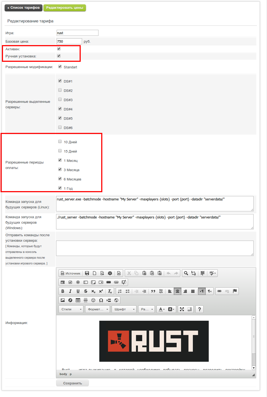
Task: Click Paste from Word icon
Action: 160,273
